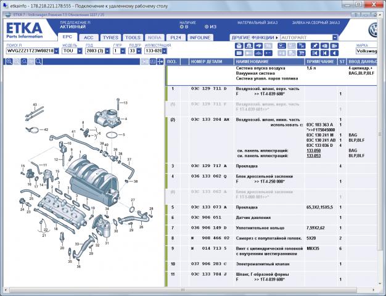386x296 pixels.
Task: Click the horizontal scrollbar thumb at bottom
Action: pos(183,290)
